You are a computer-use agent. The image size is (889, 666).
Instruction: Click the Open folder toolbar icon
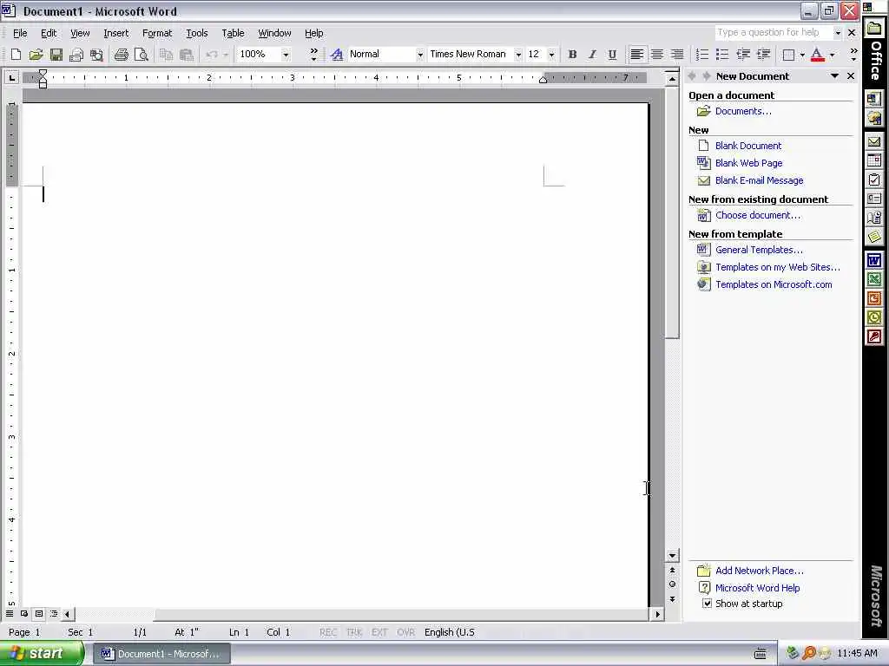pos(36,55)
